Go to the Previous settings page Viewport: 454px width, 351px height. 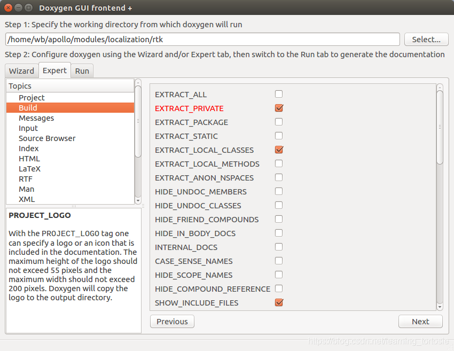pos(172,322)
